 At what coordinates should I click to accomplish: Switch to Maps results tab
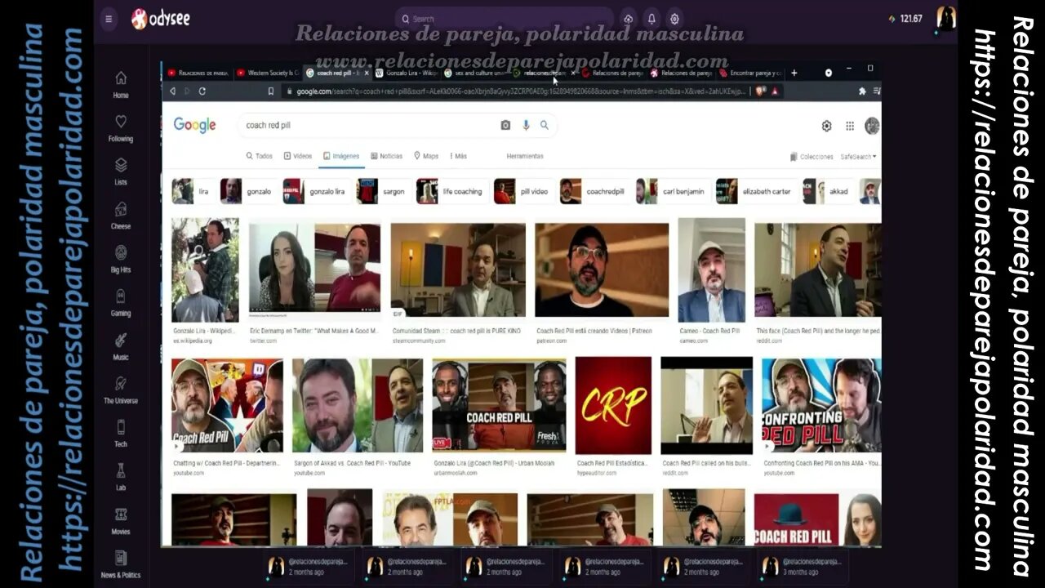pos(426,156)
